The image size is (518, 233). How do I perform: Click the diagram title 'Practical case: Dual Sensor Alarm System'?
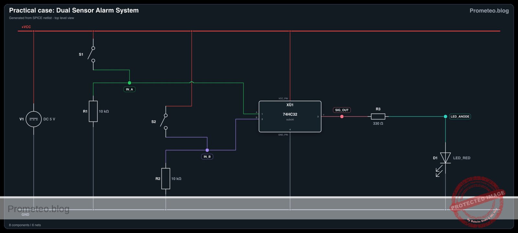pos(74,10)
